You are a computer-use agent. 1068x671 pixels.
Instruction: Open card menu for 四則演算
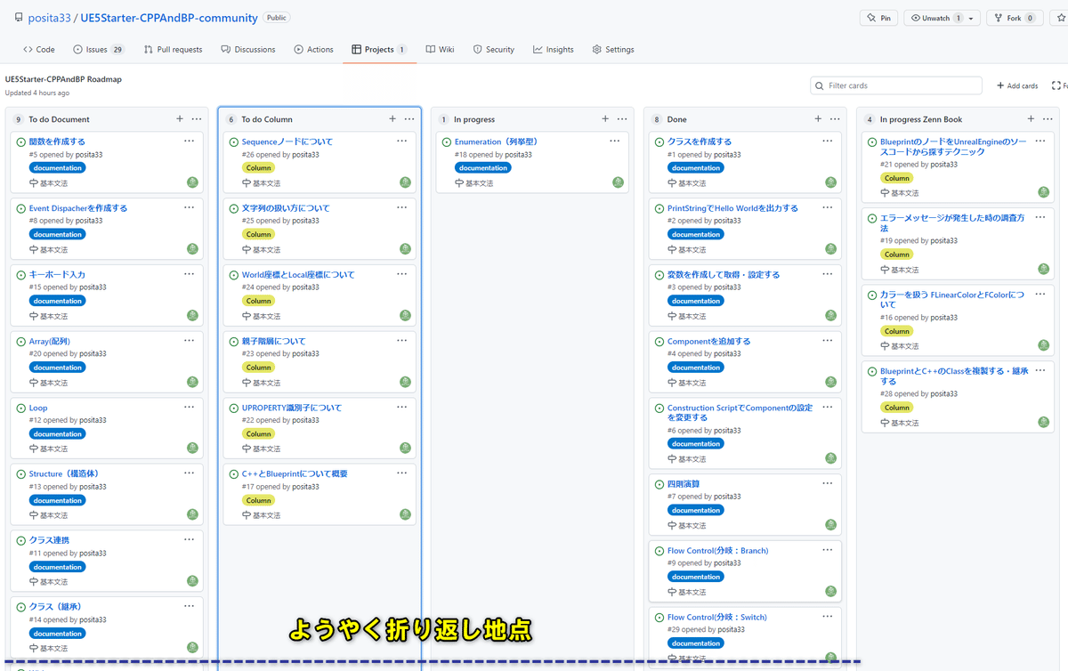pyautogui.click(x=827, y=483)
